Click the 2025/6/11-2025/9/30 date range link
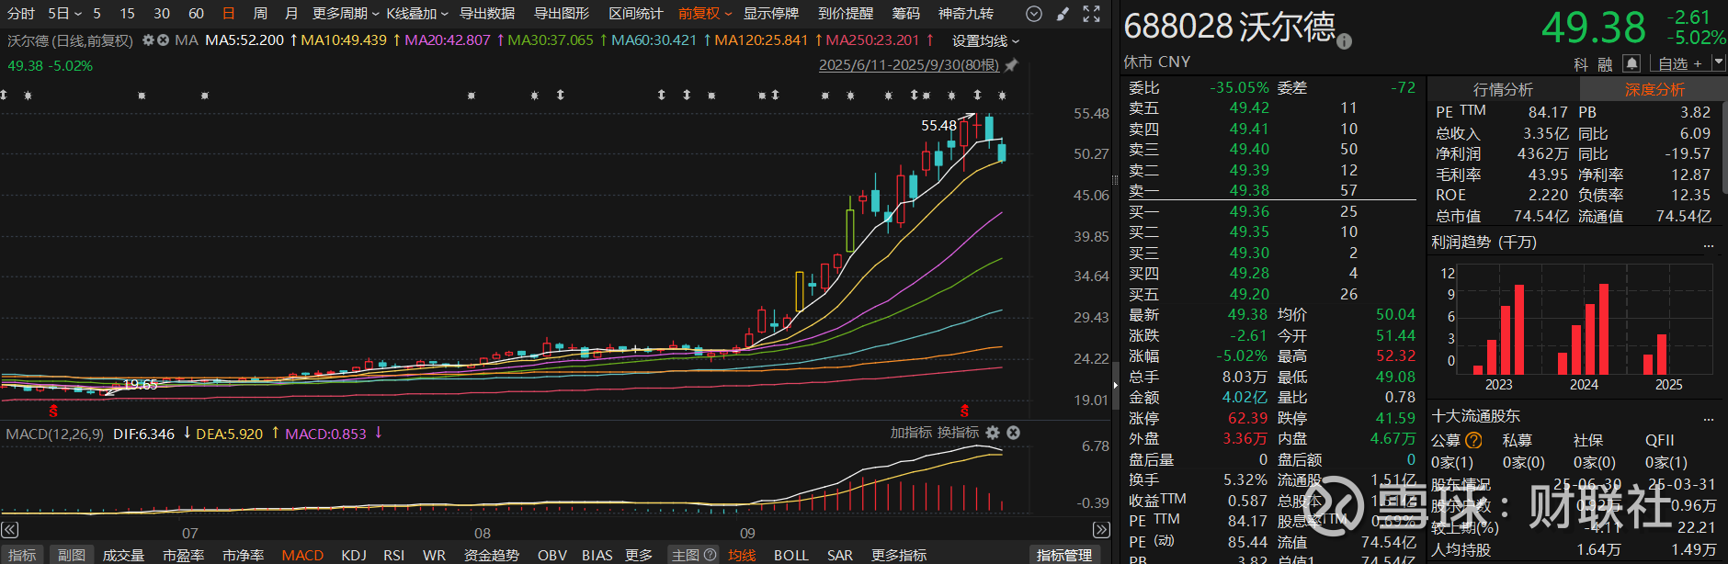Image resolution: width=1728 pixels, height=564 pixels. pos(908,65)
